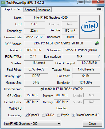The image size is (105, 129).
Task: Click the GPU-Z title bar app icon
Action: (3, 3)
